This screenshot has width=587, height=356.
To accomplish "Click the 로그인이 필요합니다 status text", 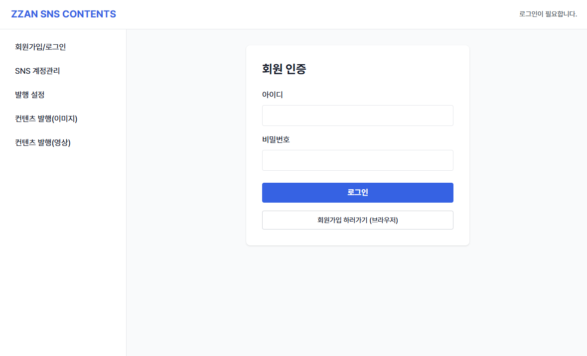I will click(x=548, y=14).
